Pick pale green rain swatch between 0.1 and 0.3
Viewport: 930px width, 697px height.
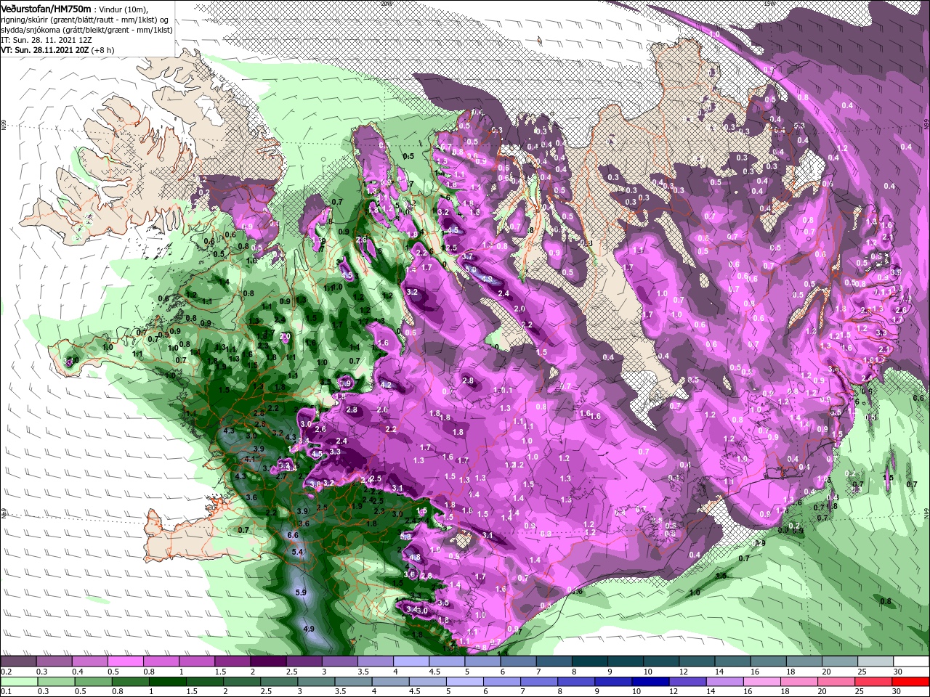click(17, 682)
